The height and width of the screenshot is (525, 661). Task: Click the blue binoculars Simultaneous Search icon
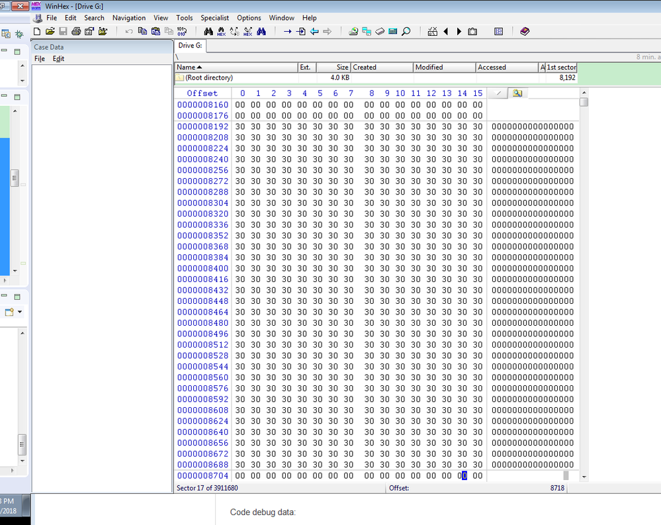coord(261,31)
